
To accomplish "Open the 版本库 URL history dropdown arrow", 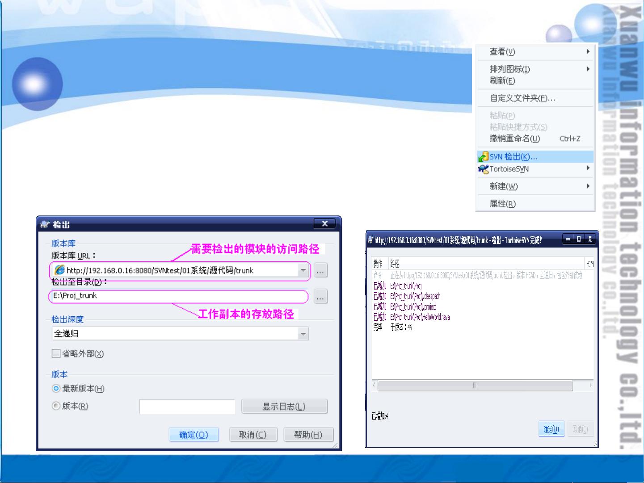I will (303, 270).
